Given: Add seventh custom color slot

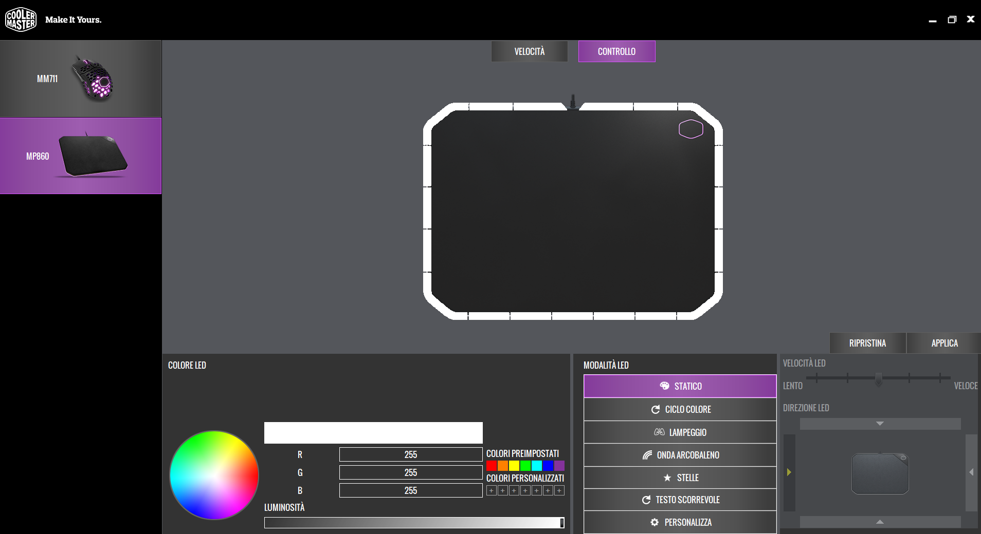Looking at the screenshot, I should pos(559,490).
